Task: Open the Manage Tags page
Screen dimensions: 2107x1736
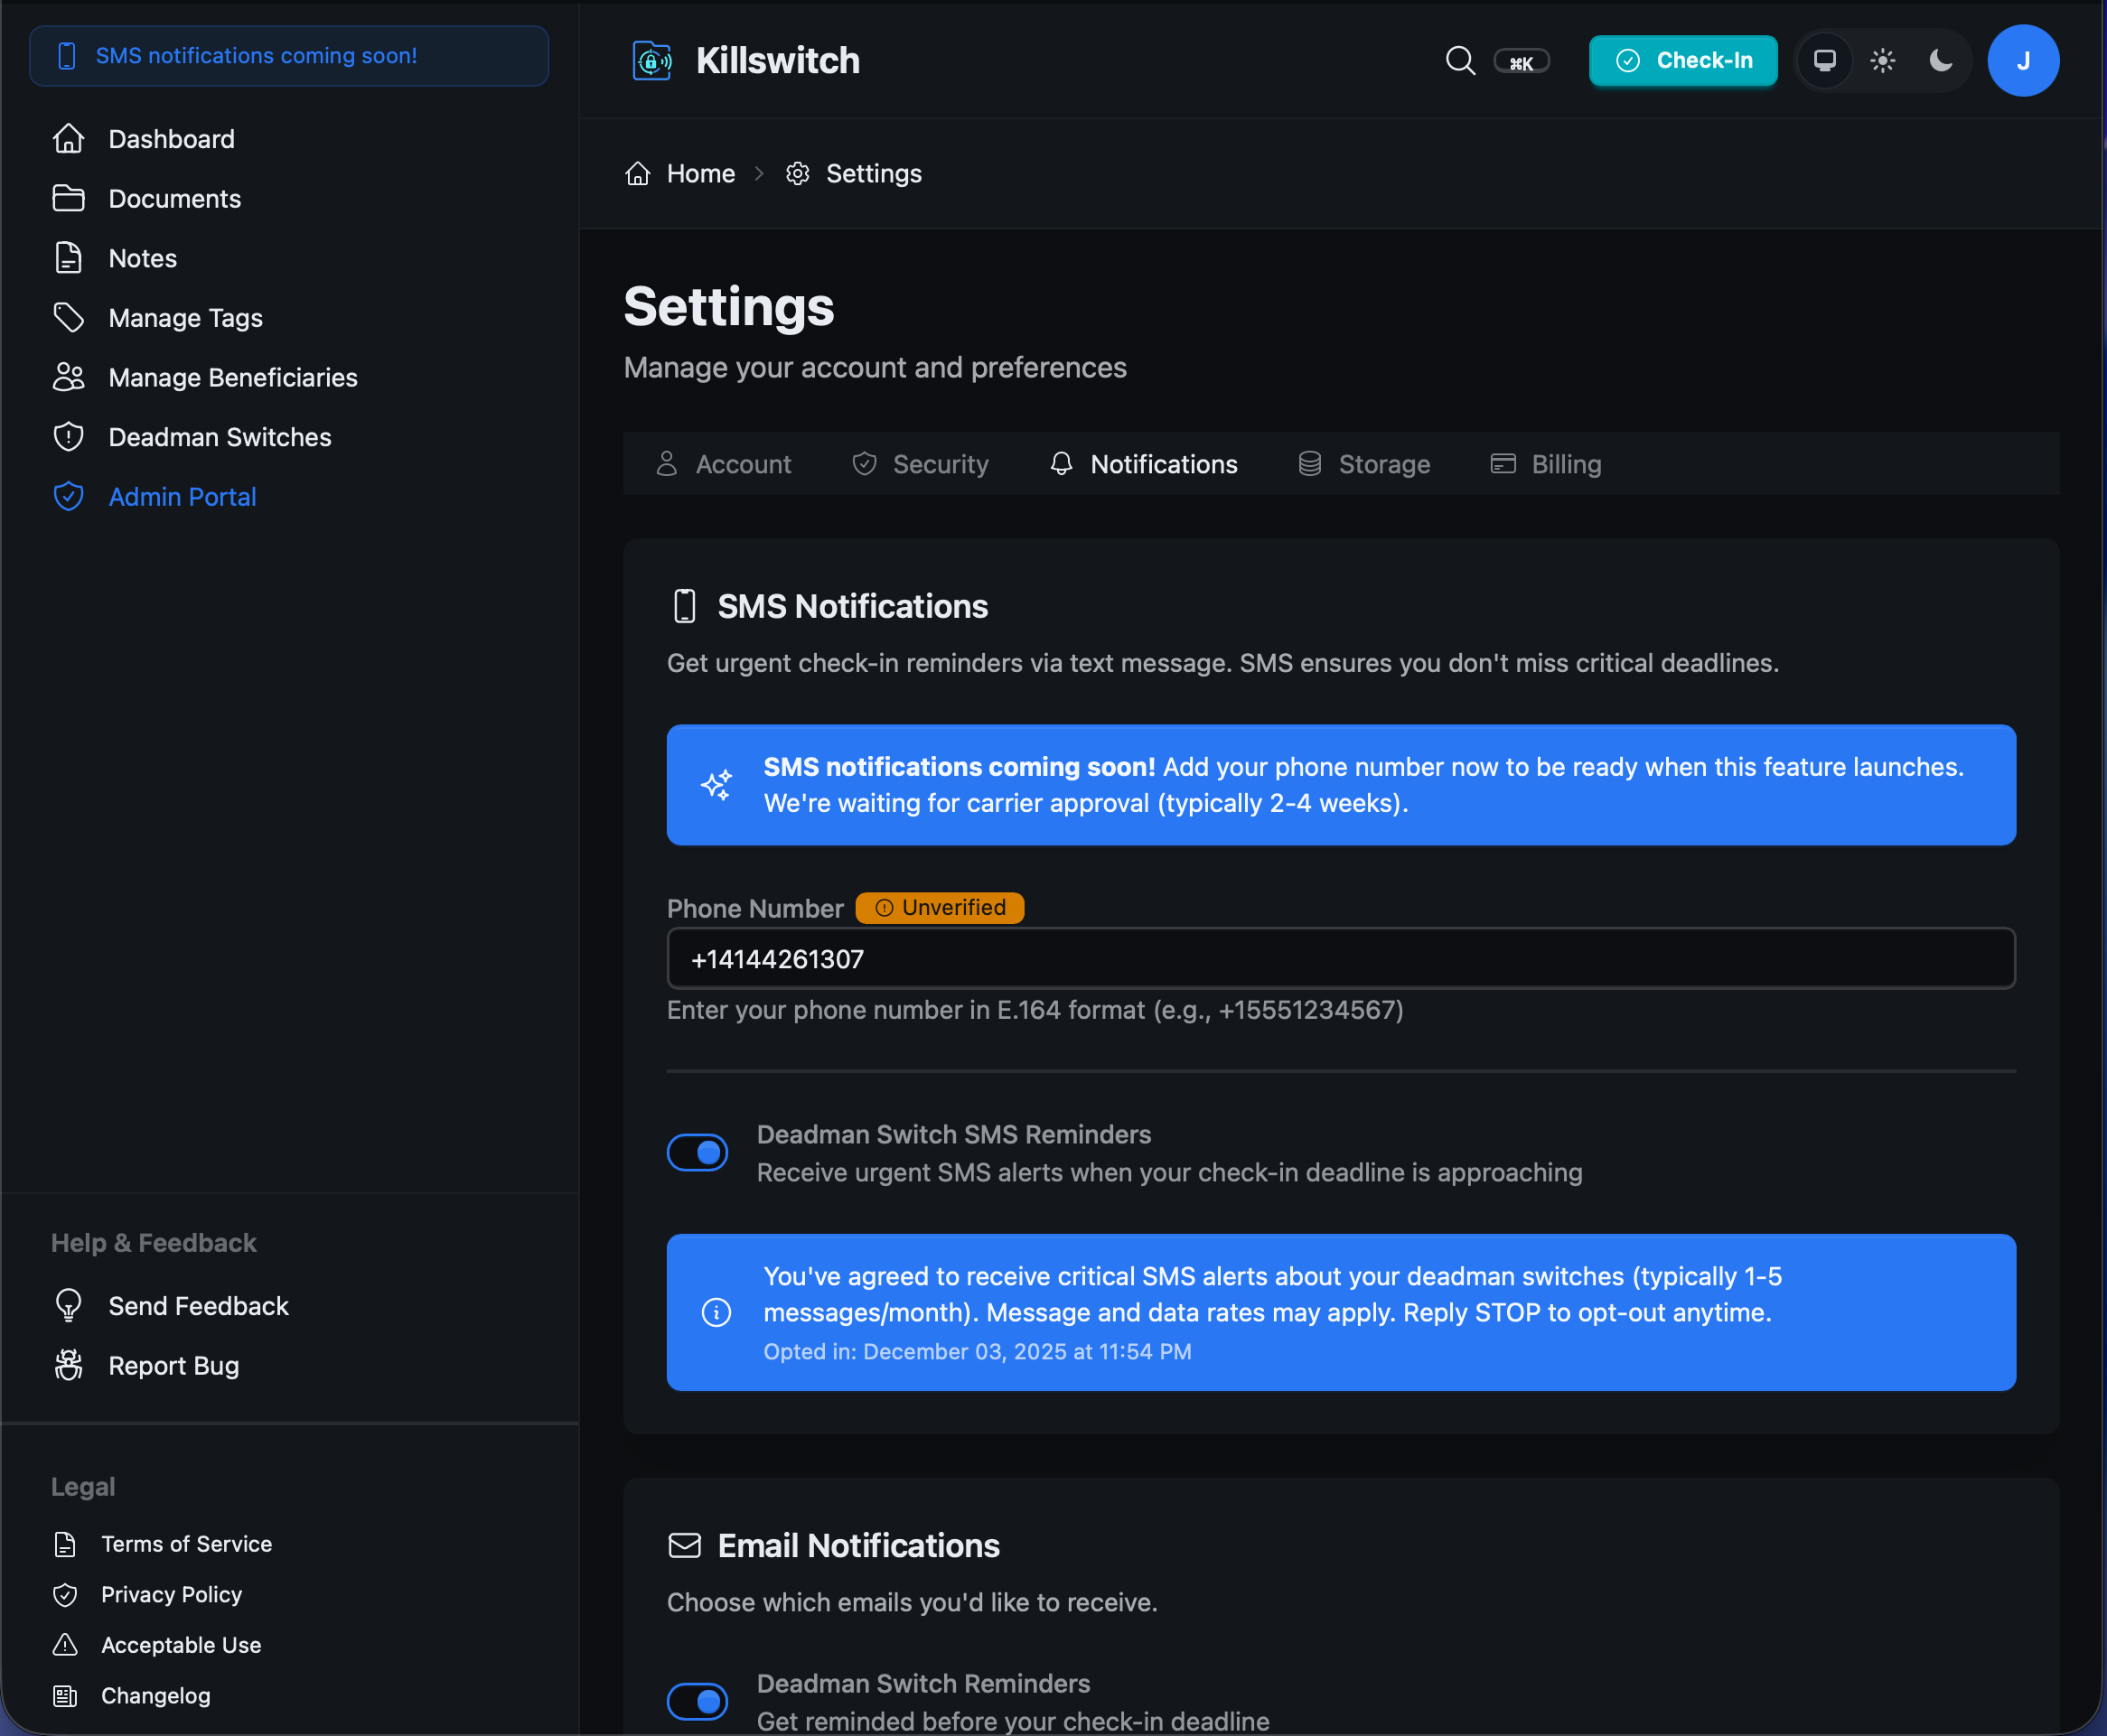Action: pos(186,317)
